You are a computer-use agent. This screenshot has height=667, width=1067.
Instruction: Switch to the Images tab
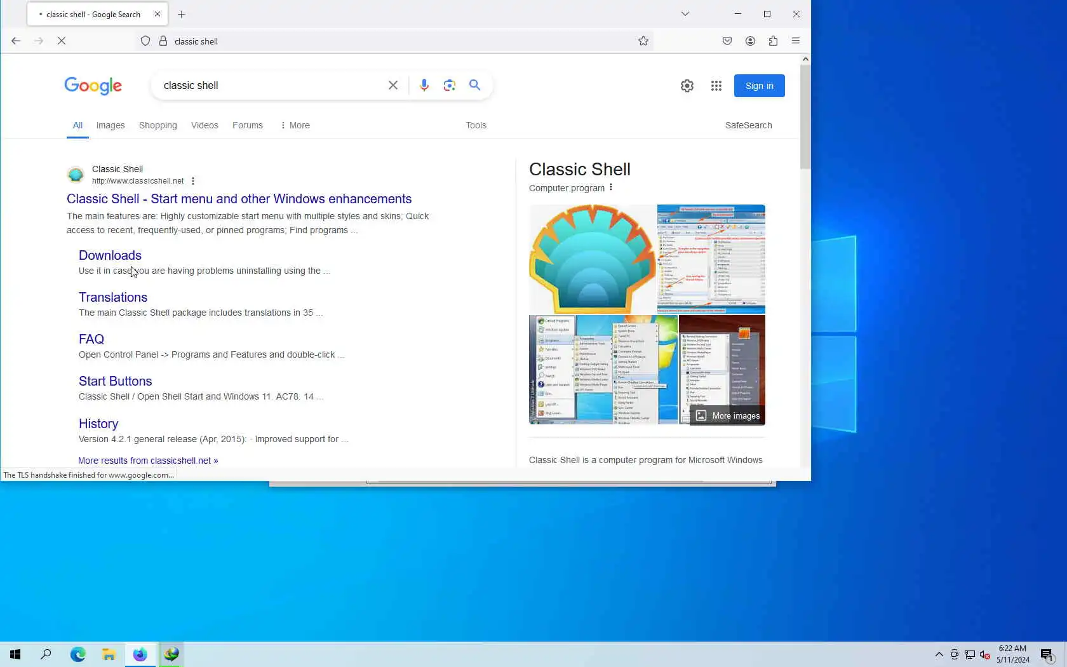(111, 125)
